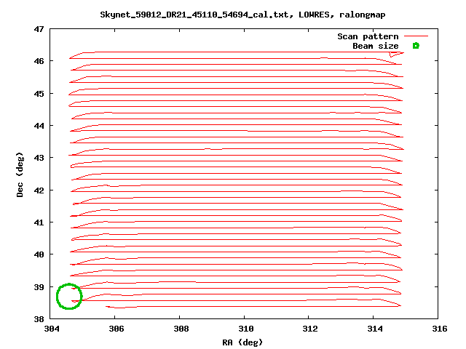Click the RA tick label 308

181,329
